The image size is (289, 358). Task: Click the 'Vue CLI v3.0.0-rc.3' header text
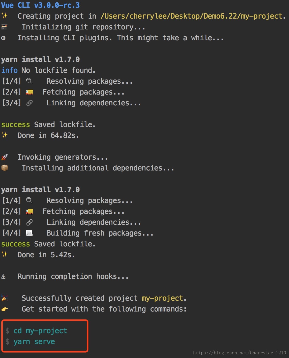[x=40, y=5]
